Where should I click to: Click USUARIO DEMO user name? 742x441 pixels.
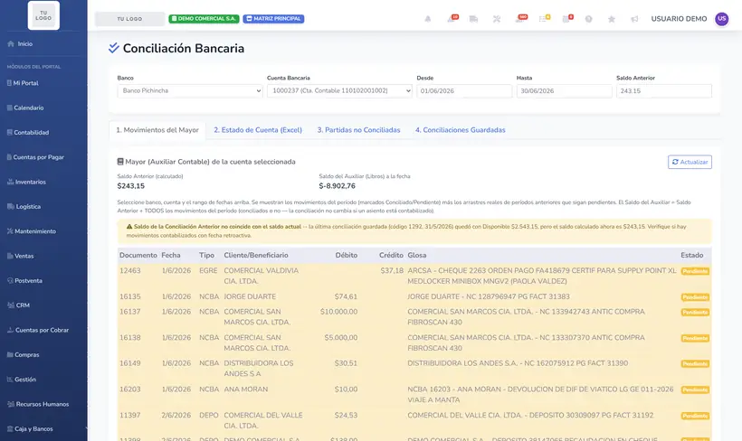tap(679, 19)
